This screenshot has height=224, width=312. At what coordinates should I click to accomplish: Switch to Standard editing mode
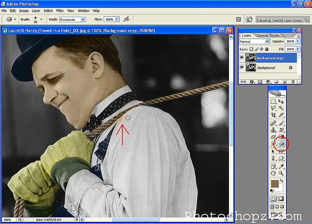273,199
